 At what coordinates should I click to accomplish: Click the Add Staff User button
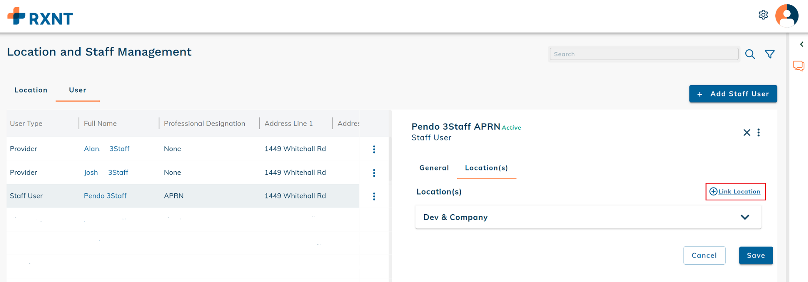point(733,94)
